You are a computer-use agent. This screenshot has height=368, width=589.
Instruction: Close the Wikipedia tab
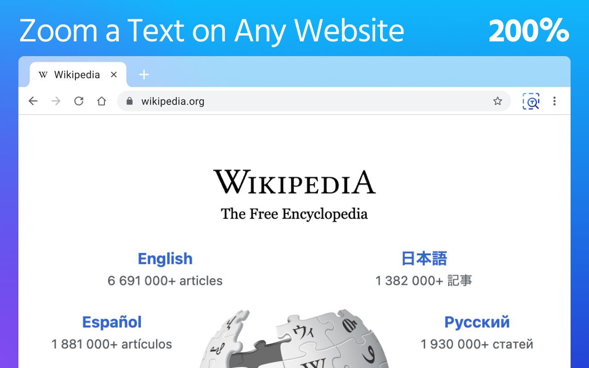tap(114, 75)
